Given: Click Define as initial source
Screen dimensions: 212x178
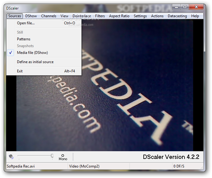Looking at the screenshot, I should coord(44,62).
